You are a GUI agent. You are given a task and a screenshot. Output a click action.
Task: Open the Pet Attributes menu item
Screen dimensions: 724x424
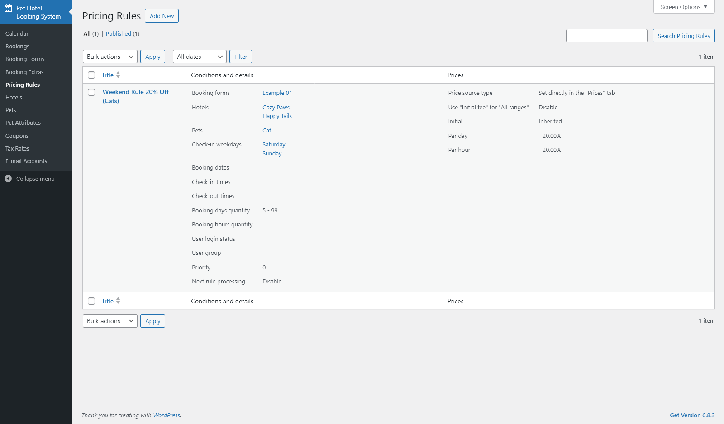click(23, 122)
